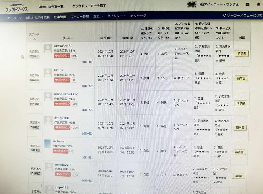The height and width of the screenshot is (194, 263).
Task: Open worker masamizu0302 profile link
Action: (x=66, y=94)
